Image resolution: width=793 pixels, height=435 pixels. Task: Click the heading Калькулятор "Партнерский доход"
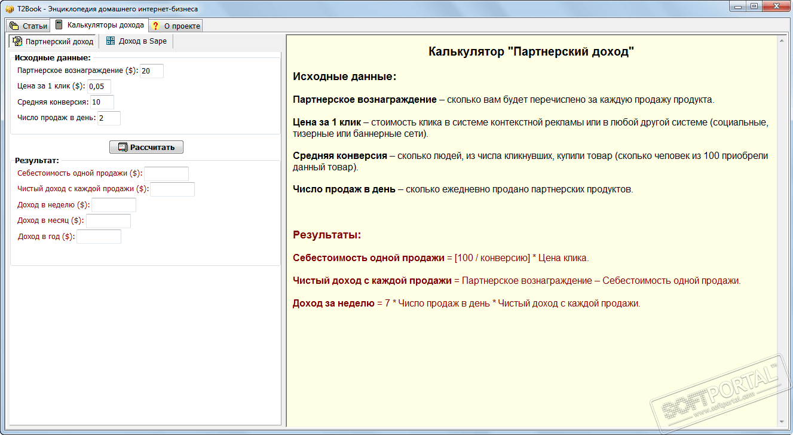[531, 52]
